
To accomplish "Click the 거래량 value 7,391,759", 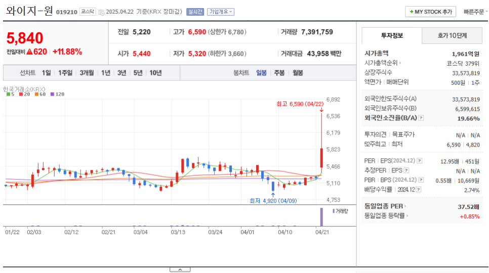I will point(317,32).
